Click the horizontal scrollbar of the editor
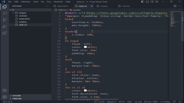The height and width of the screenshot is (103, 184). [91, 99]
